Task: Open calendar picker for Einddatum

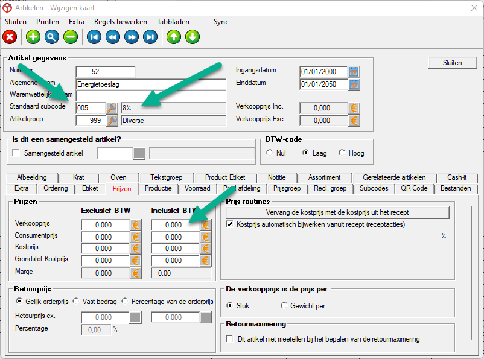Action: pyautogui.click(x=354, y=84)
